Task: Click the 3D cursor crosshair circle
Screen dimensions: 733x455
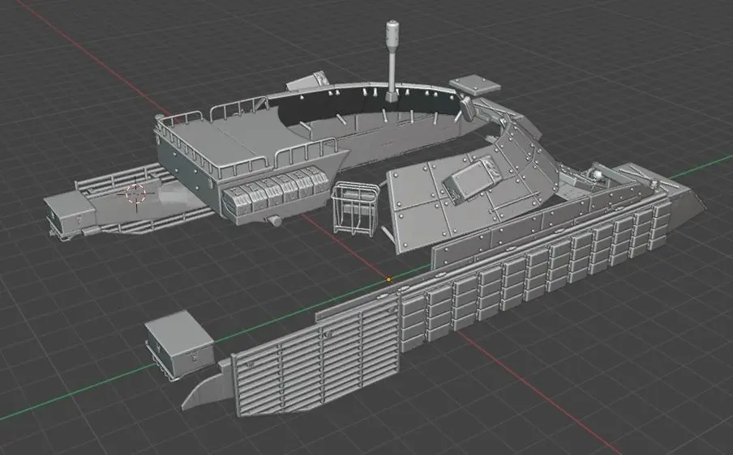Action: coord(136,193)
